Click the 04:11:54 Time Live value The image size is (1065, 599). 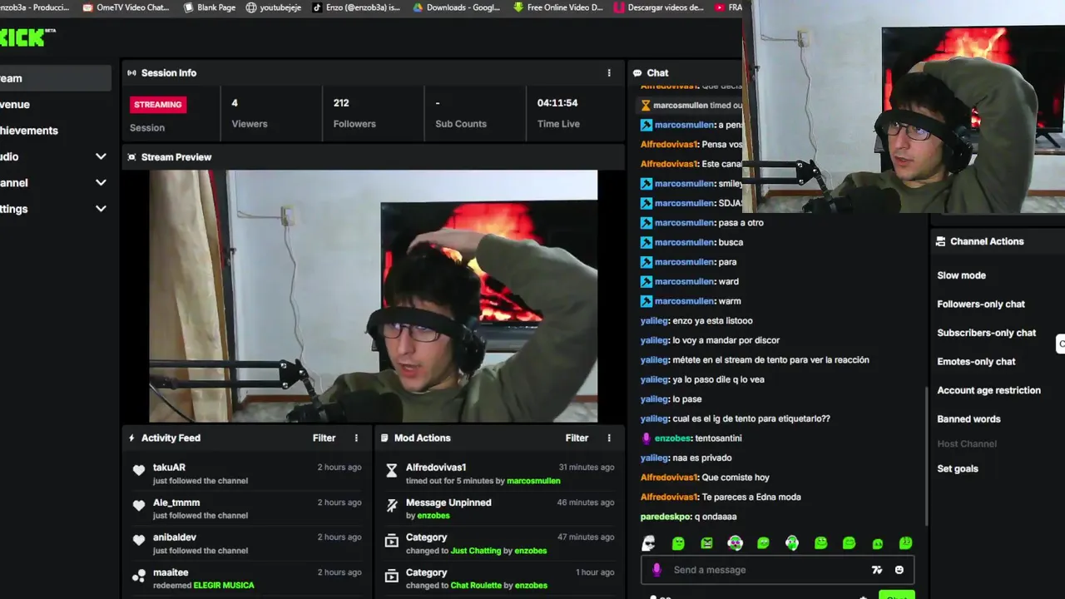pyautogui.click(x=557, y=103)
